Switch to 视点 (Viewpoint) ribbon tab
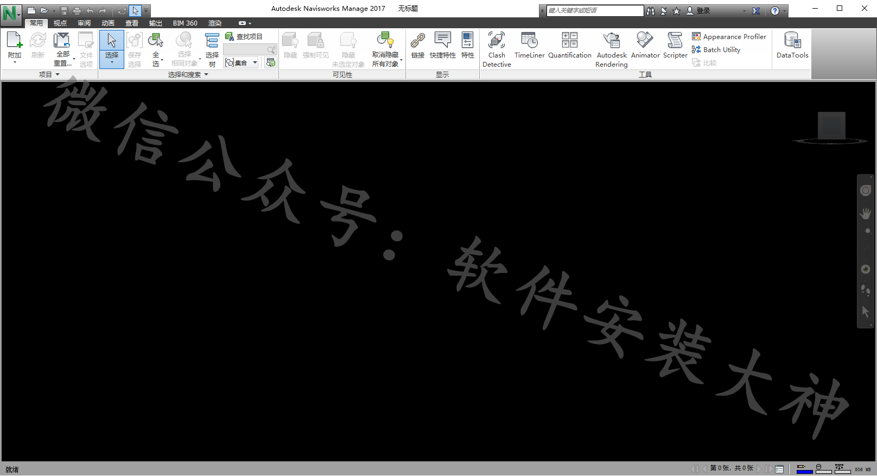The height and width of the screenshot is (476, 877). tap(60, 23)
